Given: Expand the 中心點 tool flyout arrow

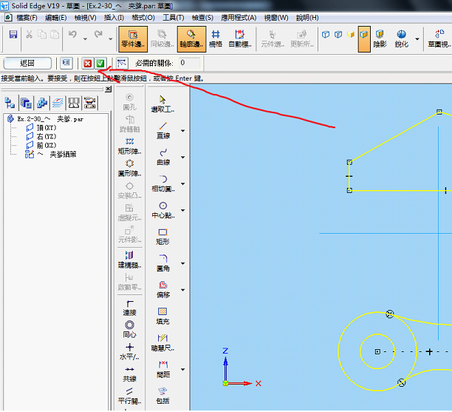Looking at the screenshot, I should tap(182, 210).
